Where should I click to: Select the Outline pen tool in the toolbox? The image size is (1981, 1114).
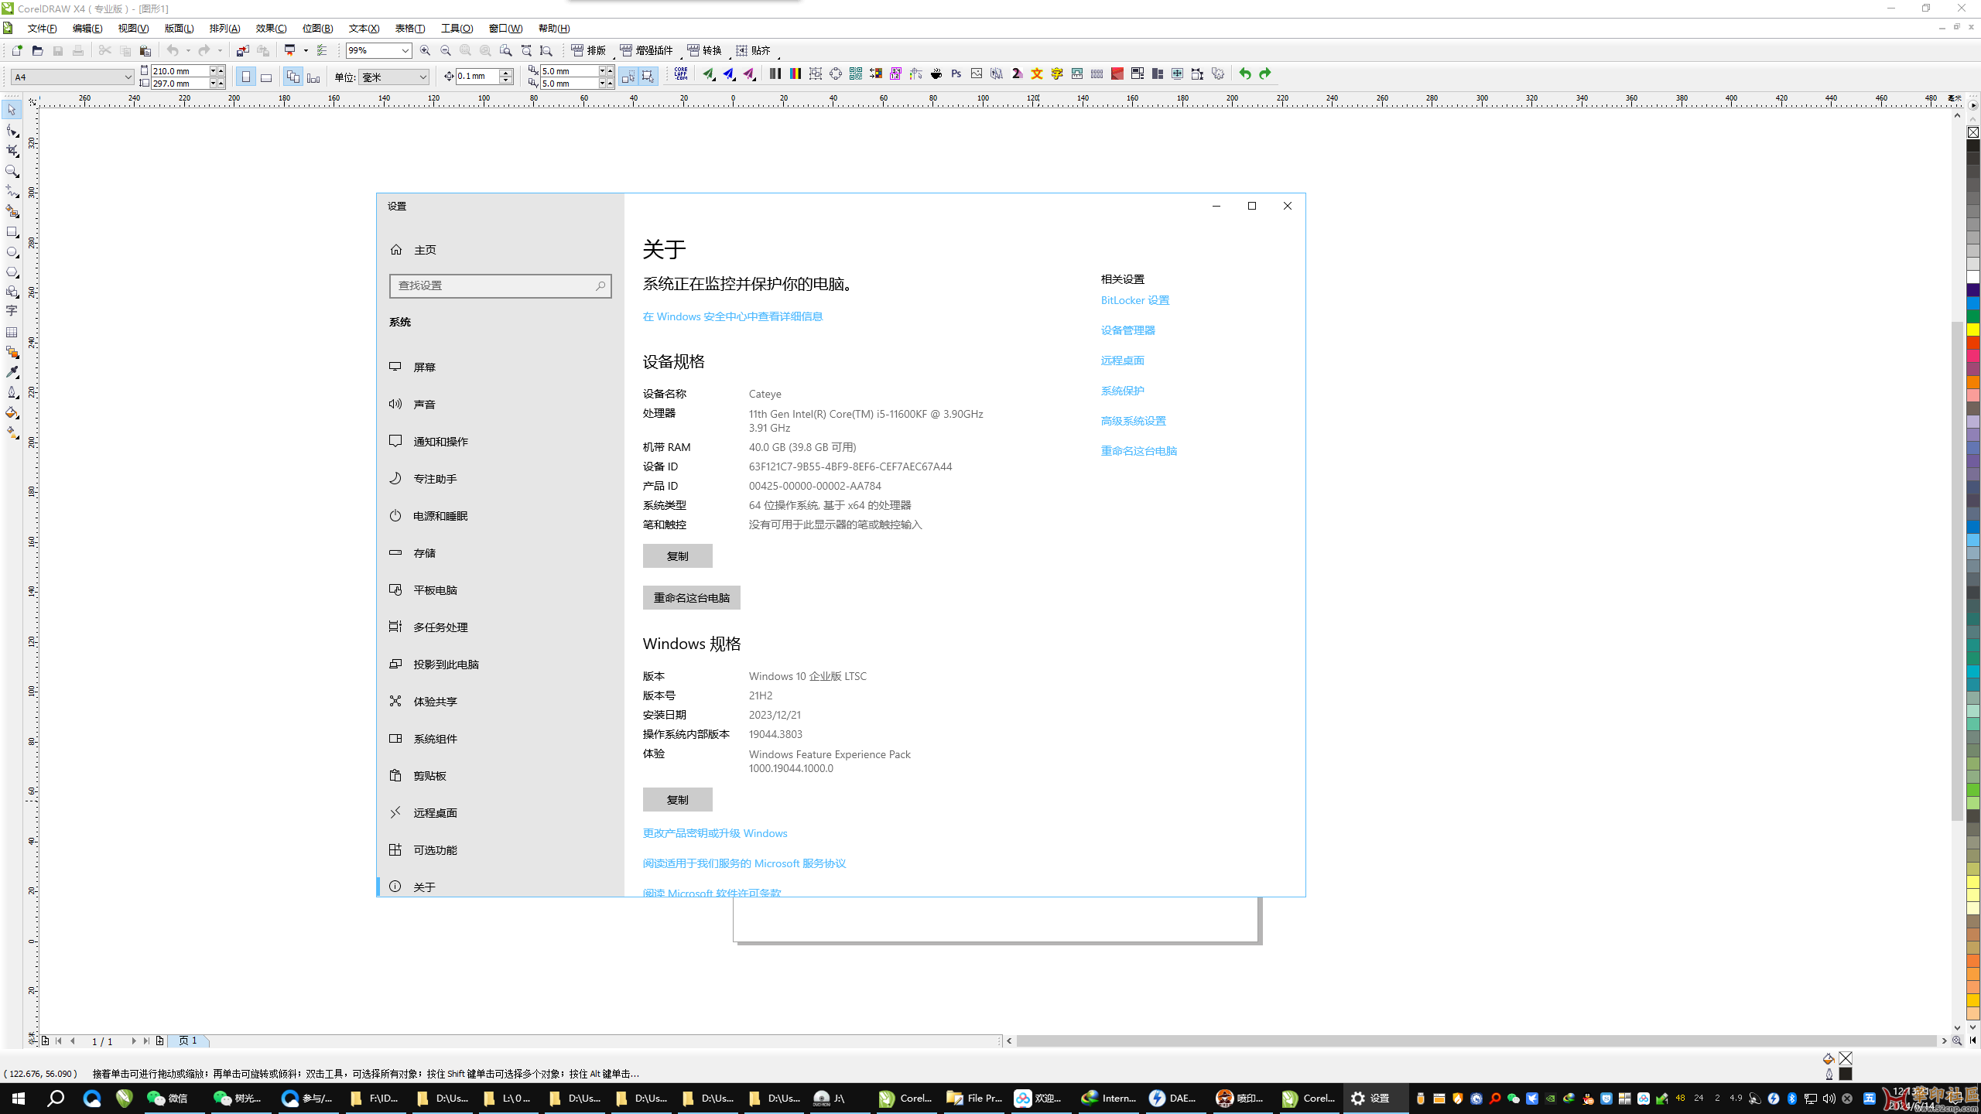pos(12,393)
